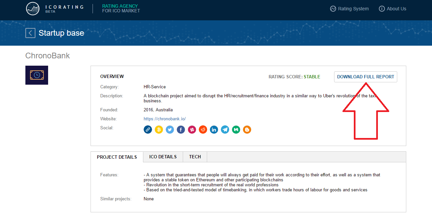Click the Social label
Screen dimensions: 432x215
107,128
